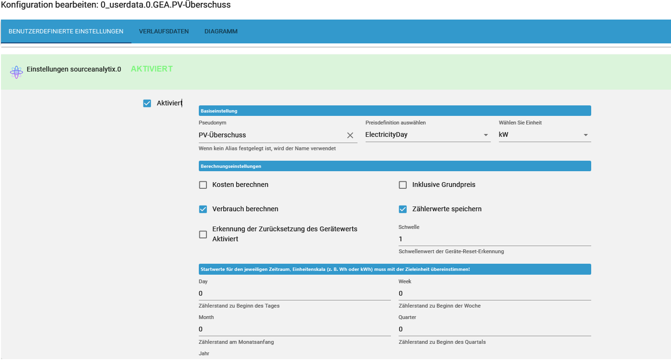Image resolution: width=671 pixels, height=361 pixels.
Task: Click the Day start value field
Action: point(294,293)
